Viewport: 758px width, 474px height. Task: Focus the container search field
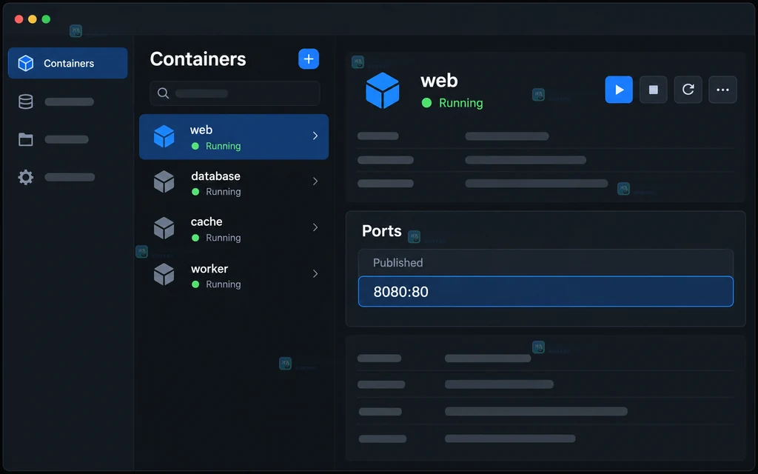(235, 93)
